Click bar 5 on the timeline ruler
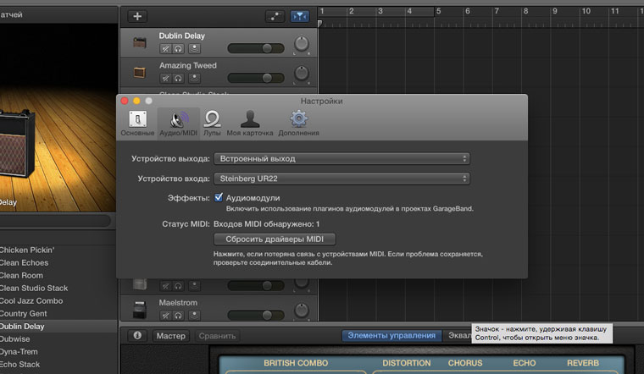This screenshot has width=644, height=374. (438, 12)
